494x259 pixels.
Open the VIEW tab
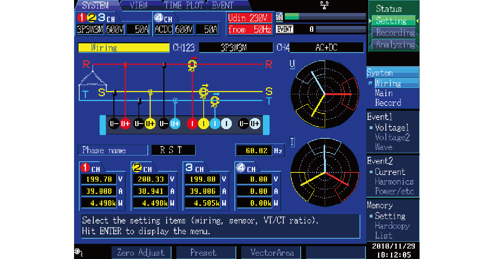139,5
